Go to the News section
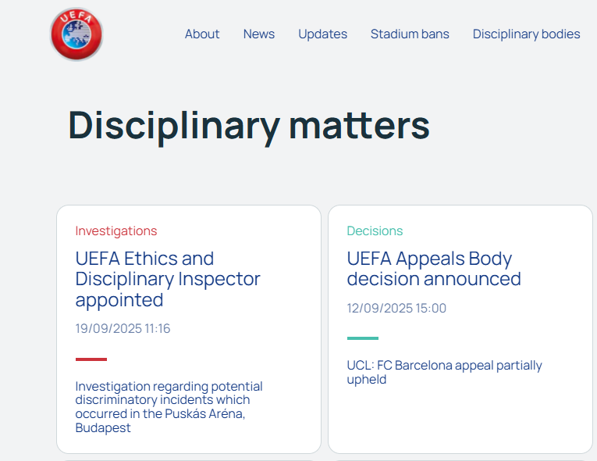The height and width of the screenshot is (461, 597). (259, 34)
